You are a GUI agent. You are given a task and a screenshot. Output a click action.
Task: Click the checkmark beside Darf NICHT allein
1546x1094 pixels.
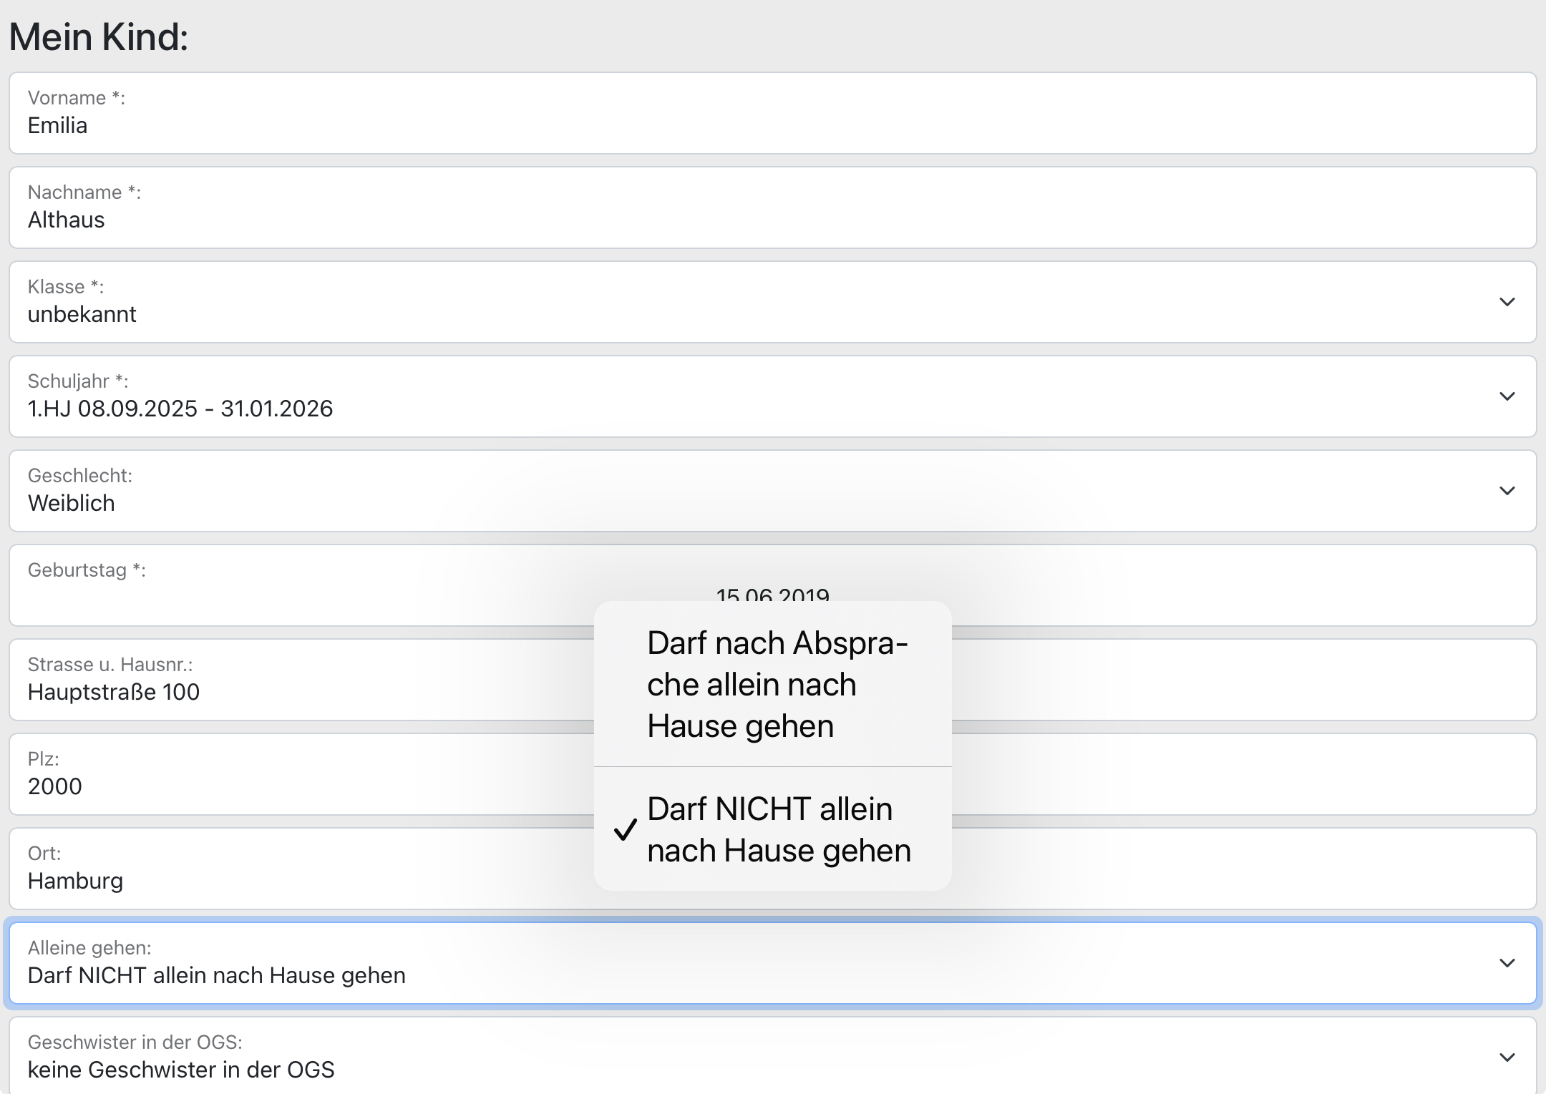point(625,830)
